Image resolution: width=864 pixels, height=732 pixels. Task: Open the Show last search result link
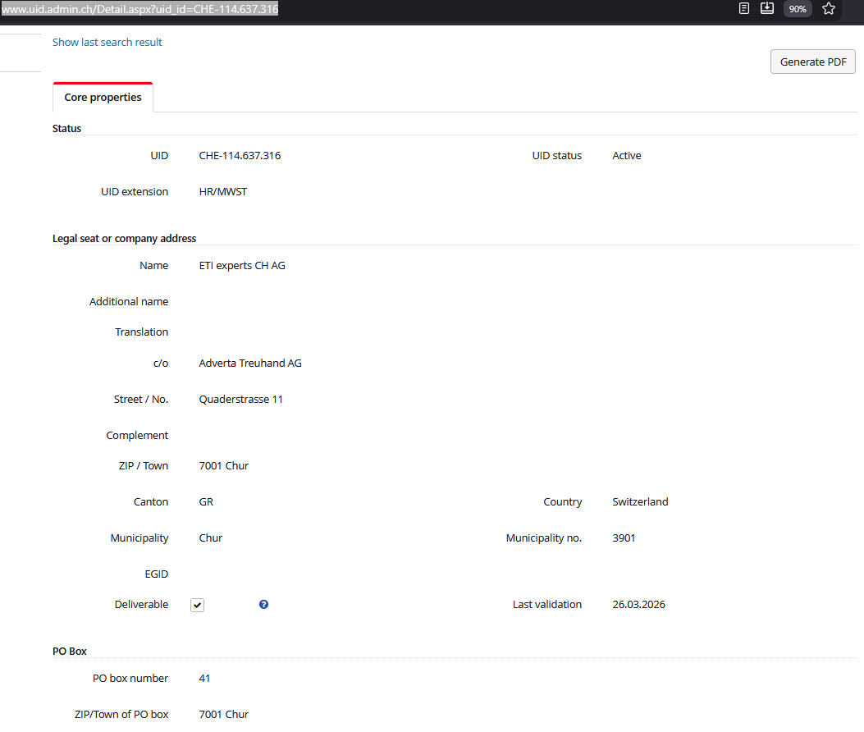click(107, 42)
